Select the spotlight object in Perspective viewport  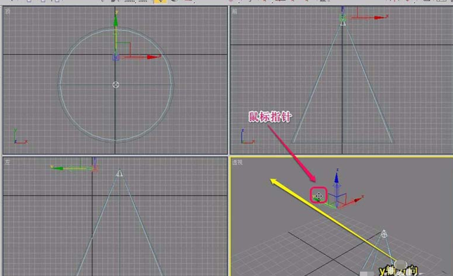[383, 233]
